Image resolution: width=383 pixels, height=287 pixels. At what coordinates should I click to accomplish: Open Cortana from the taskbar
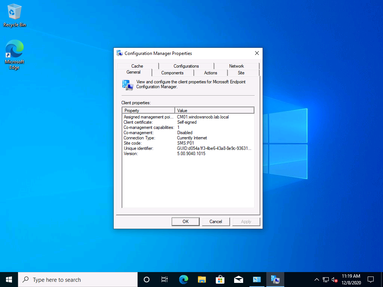coord(147,280)
